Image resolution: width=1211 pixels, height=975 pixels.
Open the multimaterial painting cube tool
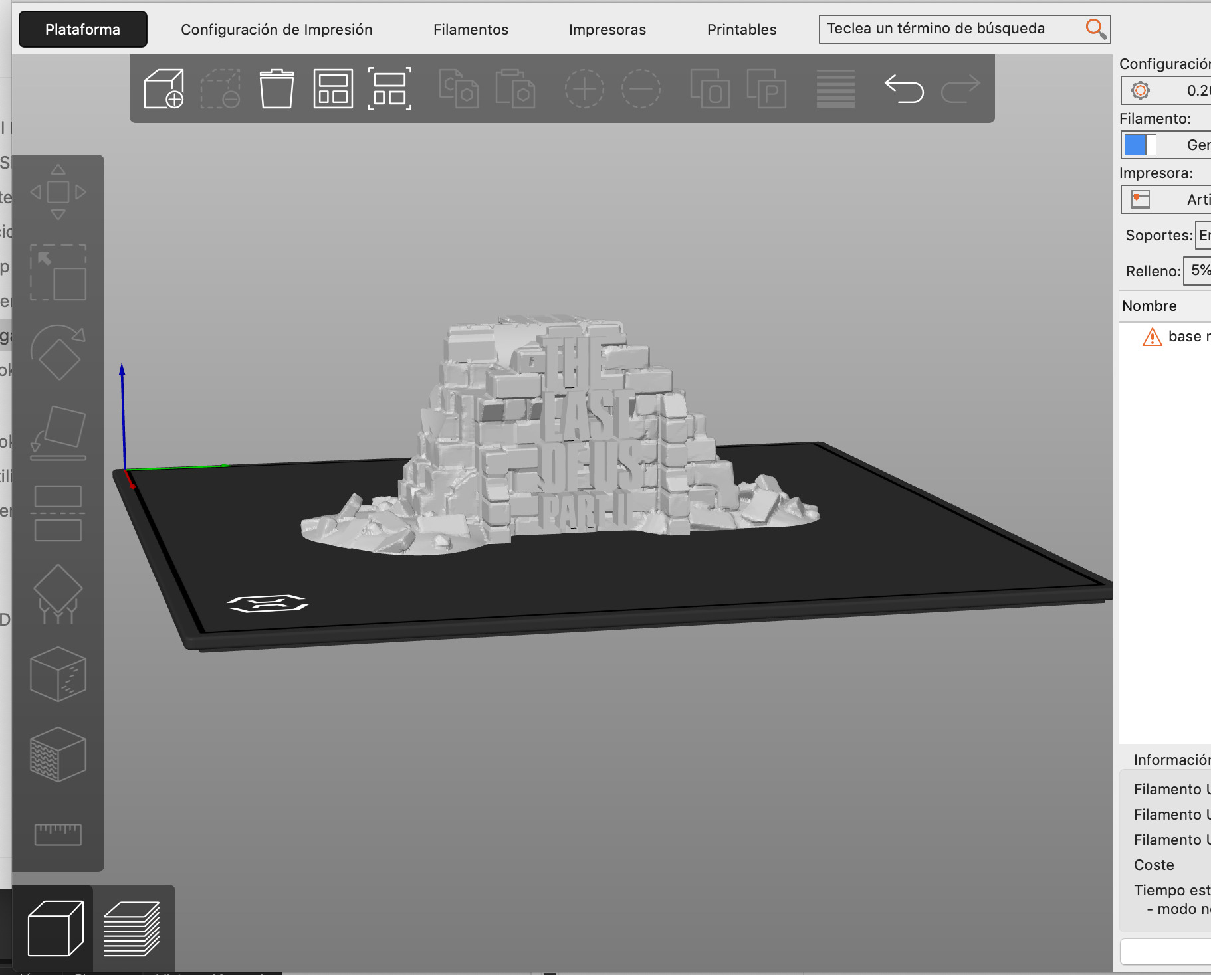click(x=58, y=754)
